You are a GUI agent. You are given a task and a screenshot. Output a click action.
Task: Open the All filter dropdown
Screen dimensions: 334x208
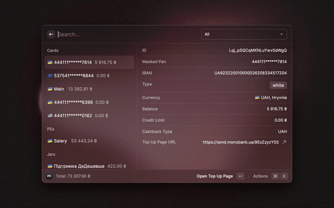coord(244,34)
